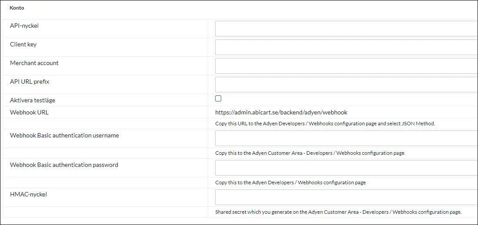Viewport: 478px width, 225px height.
Task: Select the Merchant account input field
Action: tap(346, 66)
